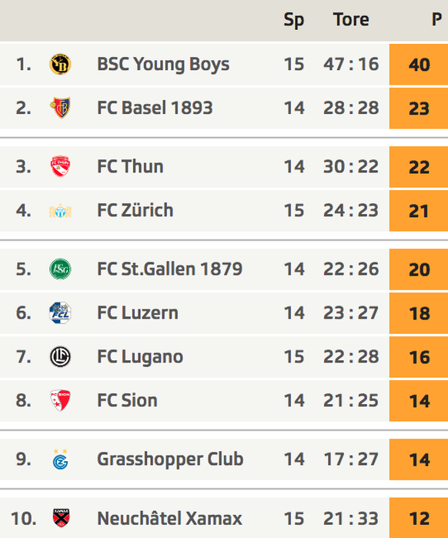Viewport: 448px width, 538px height.
Task: Click the Neuchâtel Xamax crest
Action: pos(62,518)
